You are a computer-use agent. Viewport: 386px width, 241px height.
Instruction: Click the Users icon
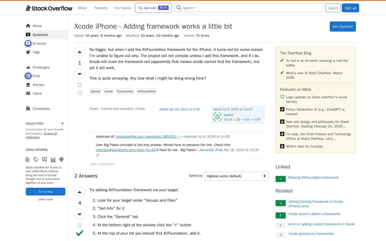28,93
